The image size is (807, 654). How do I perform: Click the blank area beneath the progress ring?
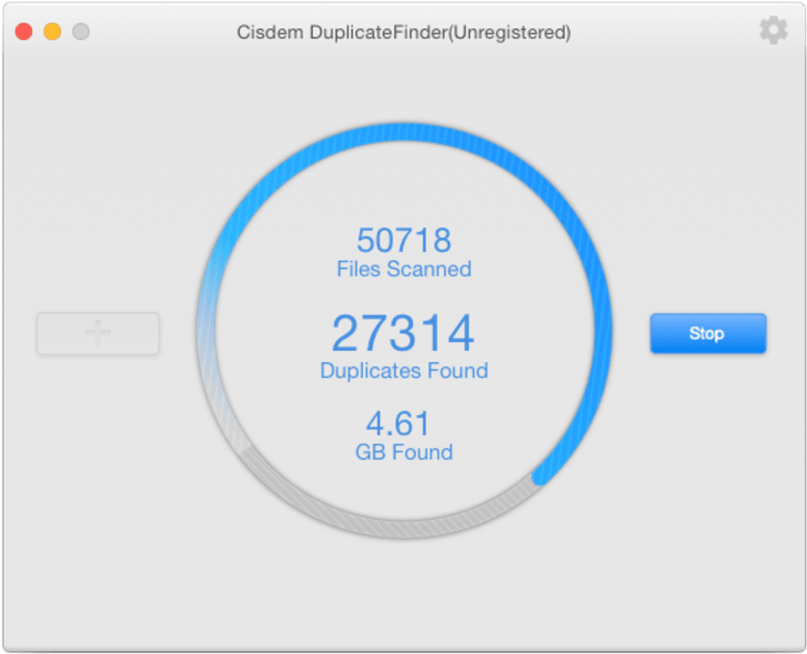pos(403,593)
